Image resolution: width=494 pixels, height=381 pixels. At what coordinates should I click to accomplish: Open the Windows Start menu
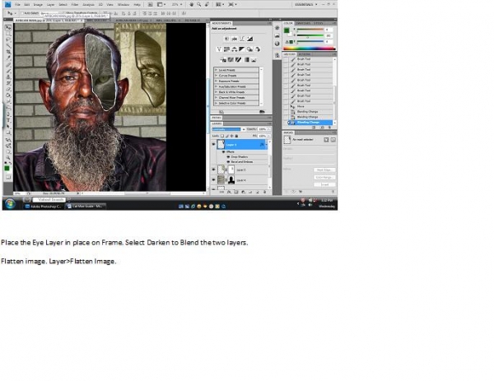10,204
